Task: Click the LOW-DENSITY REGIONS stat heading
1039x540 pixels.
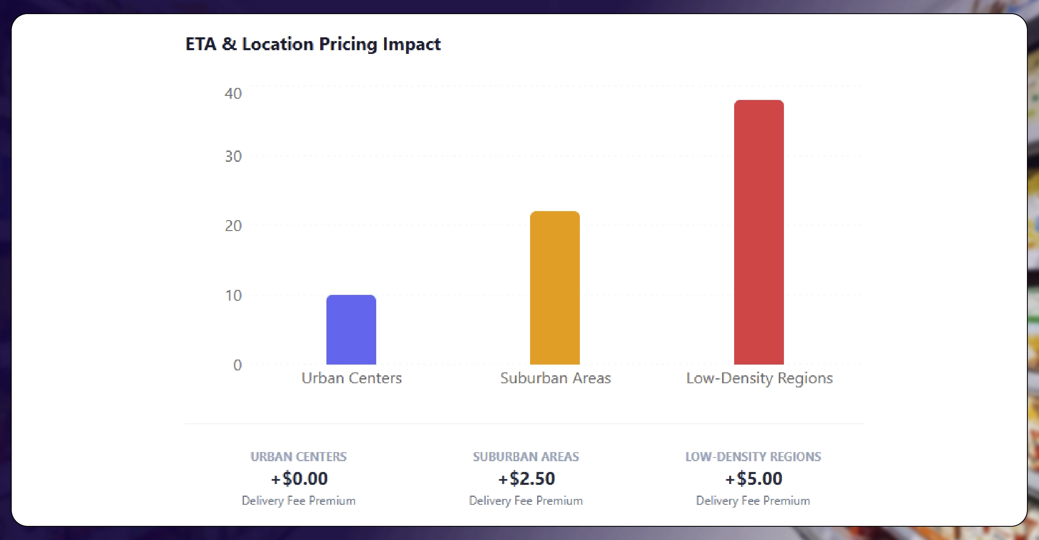Action: click(753, 457)
